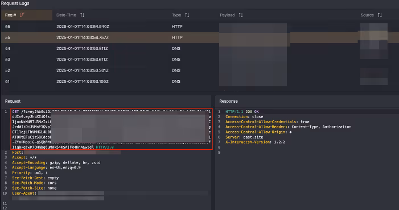The image size is (399, 210).
Task: Click HTTP/1.1 200 OK response status line
Action: pyautogui.click(x=242, y=112)
